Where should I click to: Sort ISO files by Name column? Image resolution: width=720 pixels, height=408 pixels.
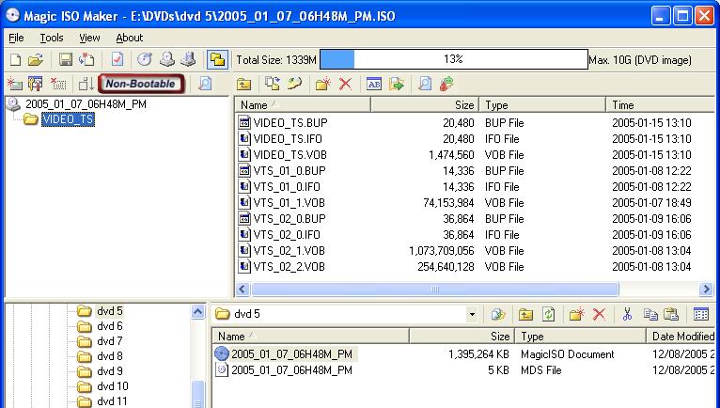(303, 105)
